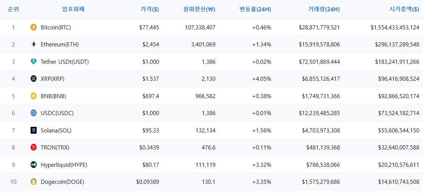Open USDC(USDC) name link

click(x=57, y=113)
